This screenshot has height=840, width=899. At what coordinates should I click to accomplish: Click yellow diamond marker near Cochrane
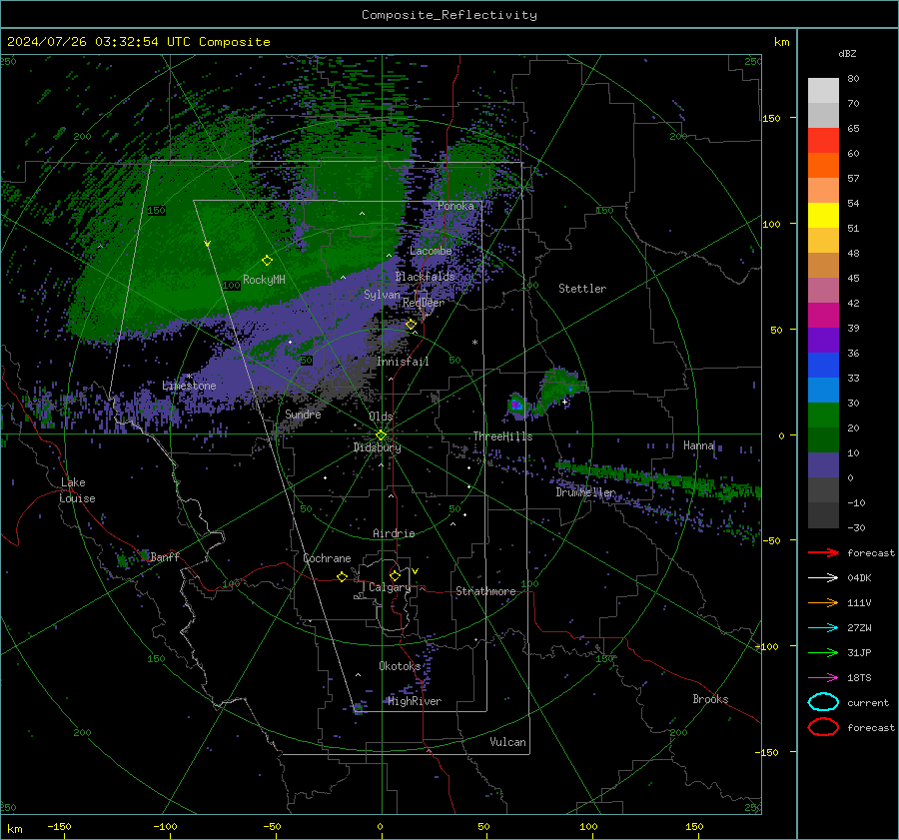point(342,576)
